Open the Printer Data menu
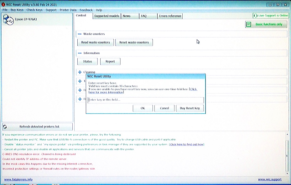Image resolution: width=291 pixels, height=185 pixels. pyautogui.click(x=68, y=10)
